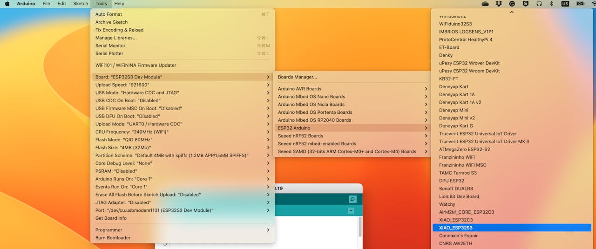Open the File menu

[x=46, y=4]
